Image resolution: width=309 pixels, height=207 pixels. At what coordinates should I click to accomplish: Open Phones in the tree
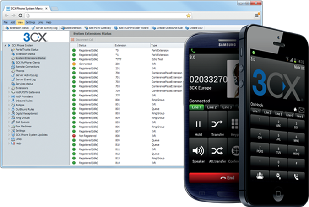(x=18, y=71)
